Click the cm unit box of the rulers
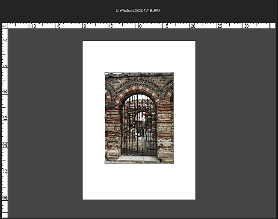Image resolution: width=278 pixels, height=219 pixels. coord(5,26)
